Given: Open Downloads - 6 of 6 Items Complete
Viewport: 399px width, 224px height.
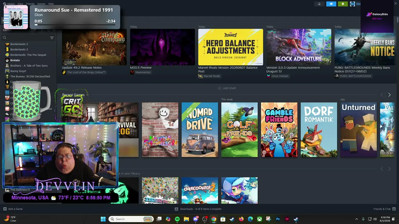Looking at the screenshot, I should [201, 209].
